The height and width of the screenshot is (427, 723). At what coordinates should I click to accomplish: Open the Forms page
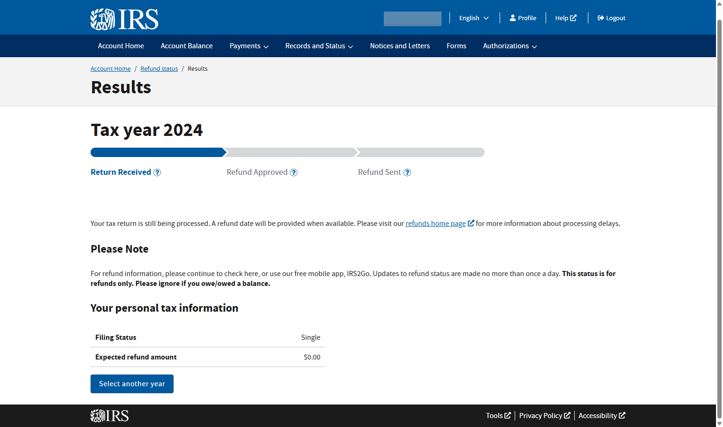pyautogui.click(x=457, y=46)
